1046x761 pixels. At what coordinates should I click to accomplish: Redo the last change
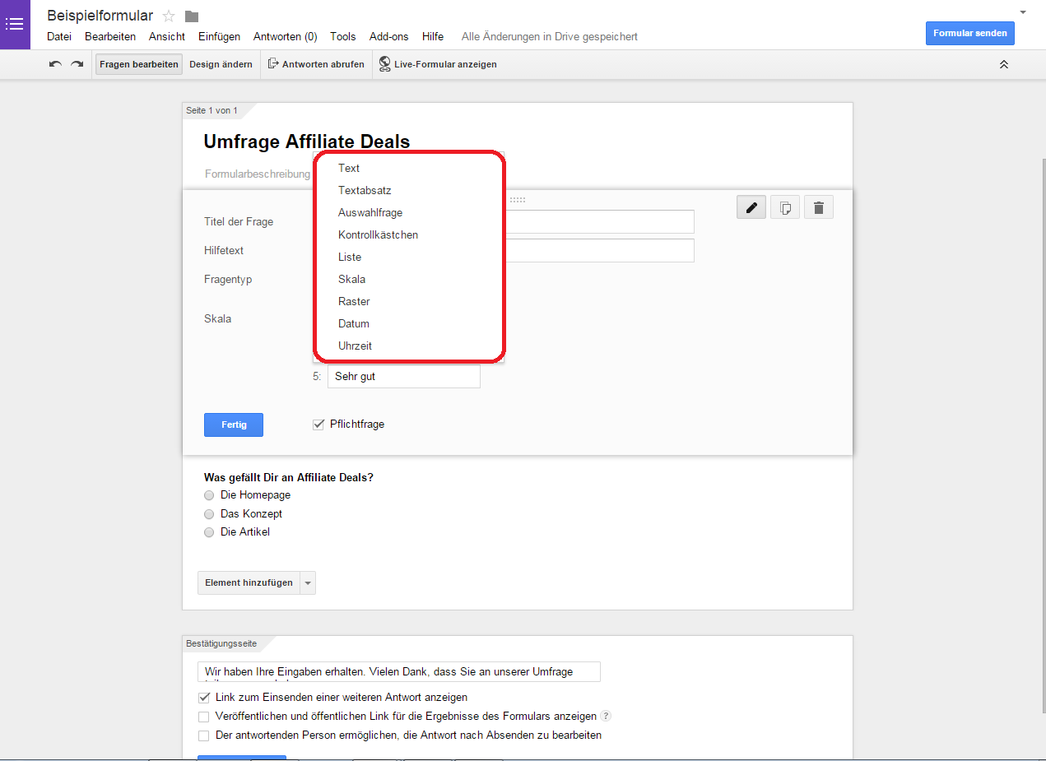pos(77,64)
